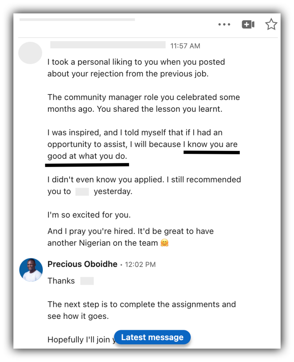294x362 pixels.
Task: Toggle the star to favorite the chat
Action: (271, 24)
